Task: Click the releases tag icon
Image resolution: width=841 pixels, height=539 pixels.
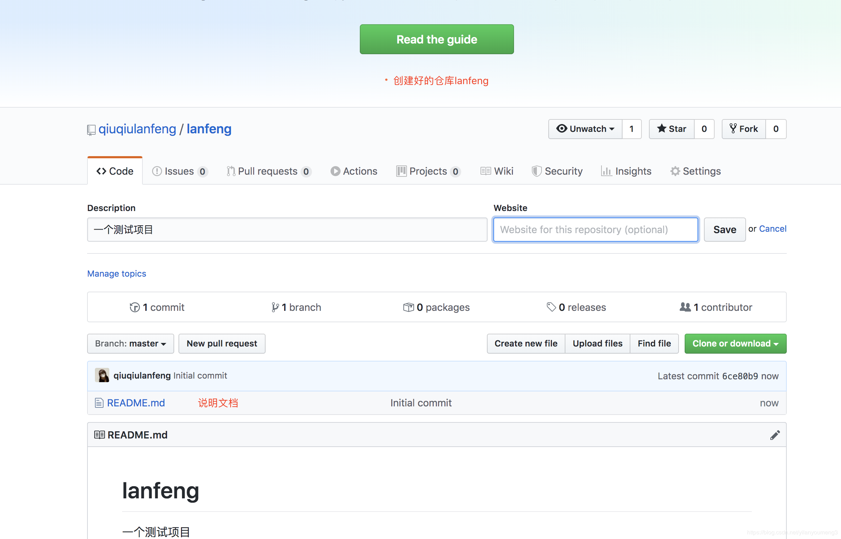Action: [551, 307]
